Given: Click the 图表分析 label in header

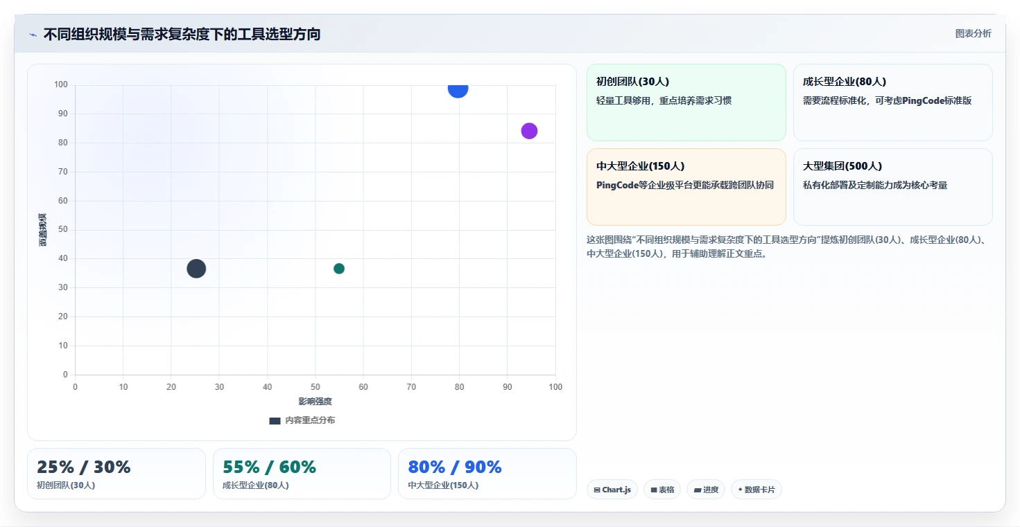Looking at the screenshot, I should click(973, 33).
